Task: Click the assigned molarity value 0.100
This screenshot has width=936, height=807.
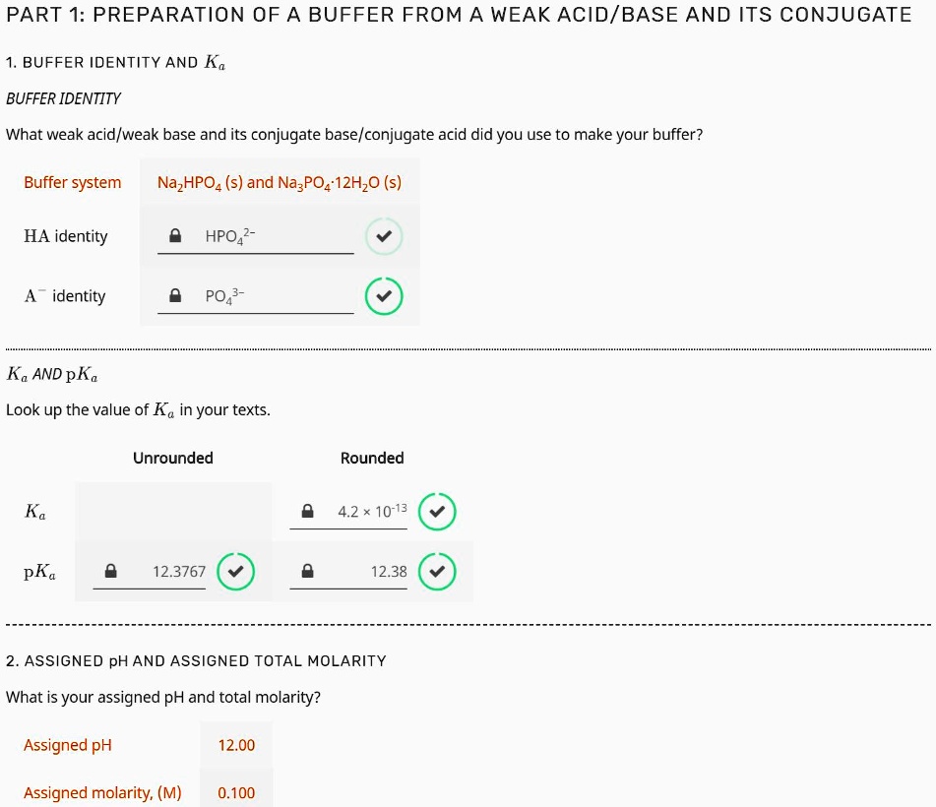Action: click(235, 792)
